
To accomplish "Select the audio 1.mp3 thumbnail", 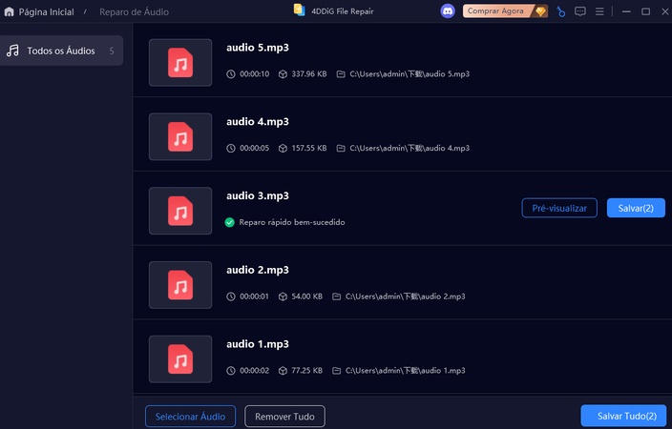I will pos(180,358).
